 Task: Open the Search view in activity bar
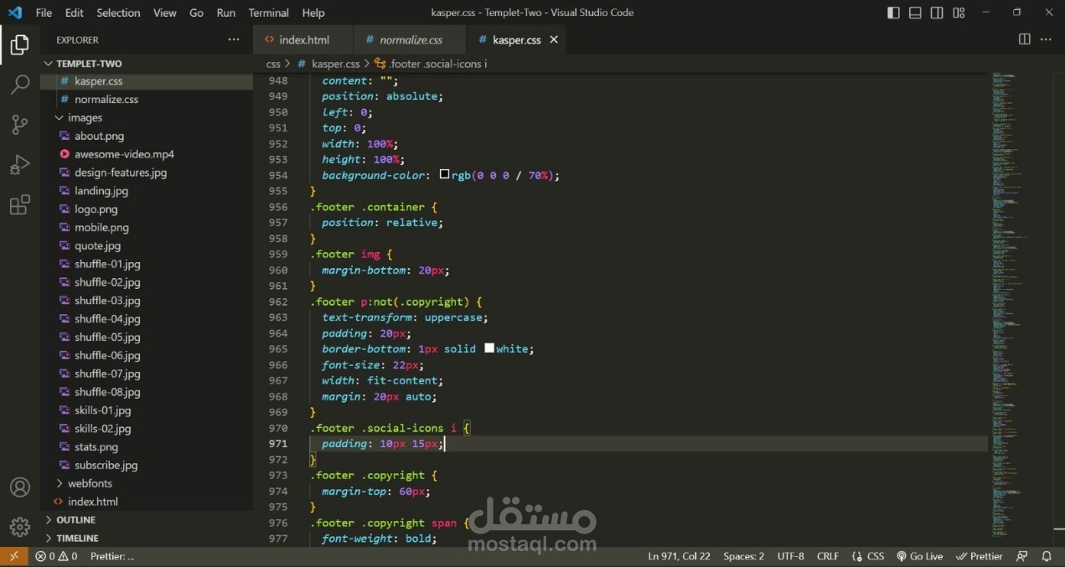click(x=19, y=85)
